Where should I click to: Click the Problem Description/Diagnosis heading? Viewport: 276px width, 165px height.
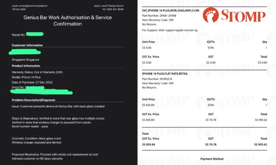[x=33, y=100]
